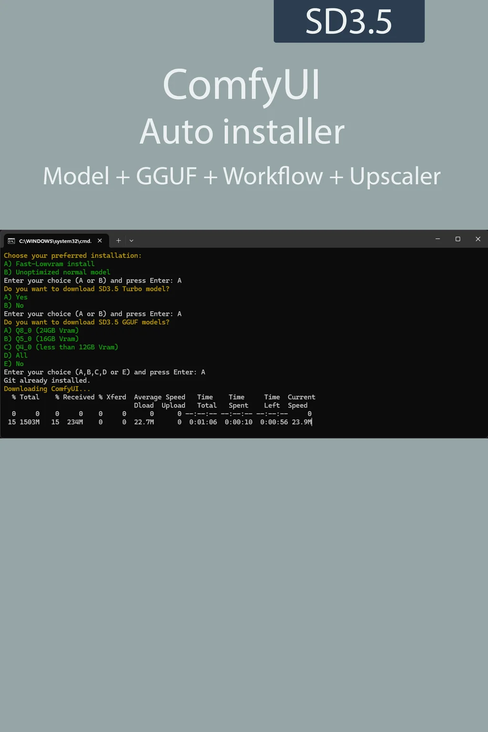Click the 'A) Yes' option line
The image size is (488, 732).
click(16, 297)
